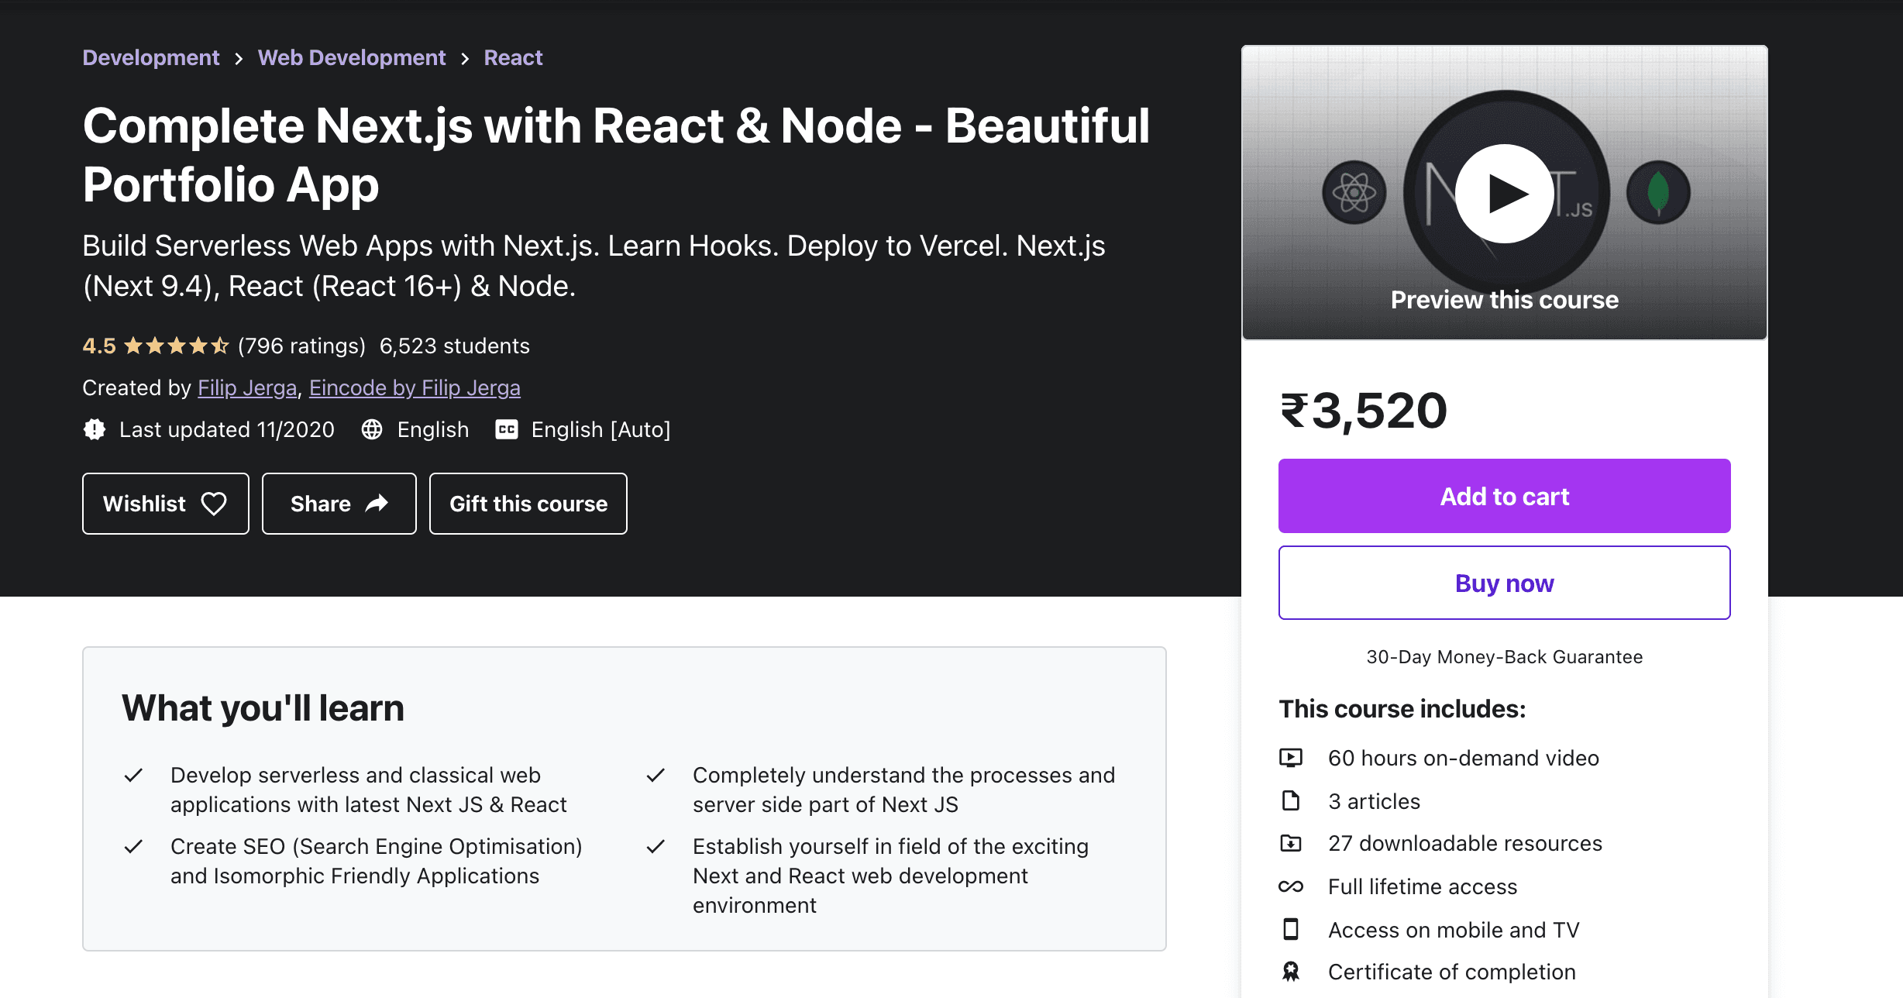Open Eincode by Filip Jerga profile
Image resolution: width=1903 pixels, height=998 pixels.
(x=415, y=387)
